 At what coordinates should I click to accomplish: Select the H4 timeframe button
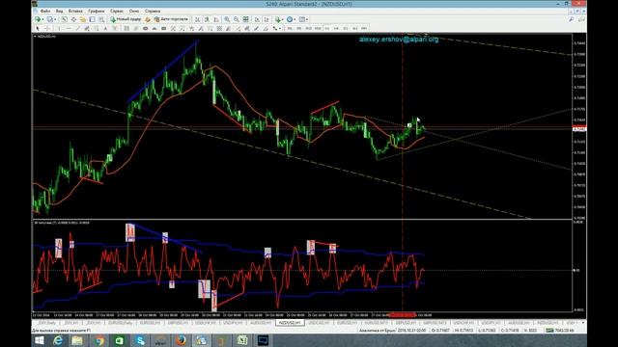click(x=336, y=28)
